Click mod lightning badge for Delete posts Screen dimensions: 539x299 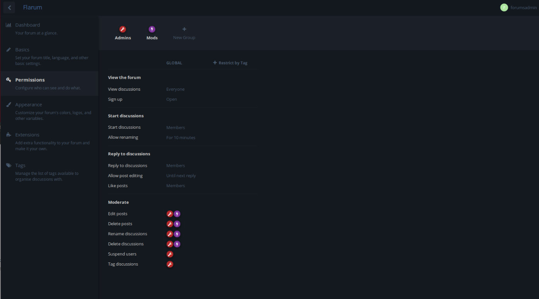point(177,224)
